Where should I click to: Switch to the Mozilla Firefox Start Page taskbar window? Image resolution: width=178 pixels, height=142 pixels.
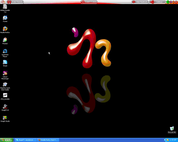click(48, 140)
